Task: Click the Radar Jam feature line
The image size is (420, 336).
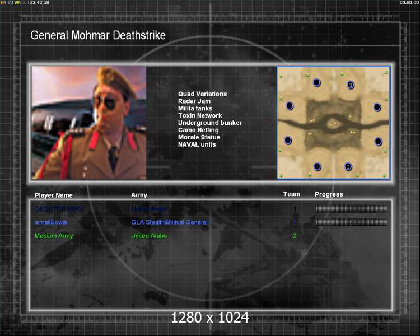Action: click(x=194, y=101)
